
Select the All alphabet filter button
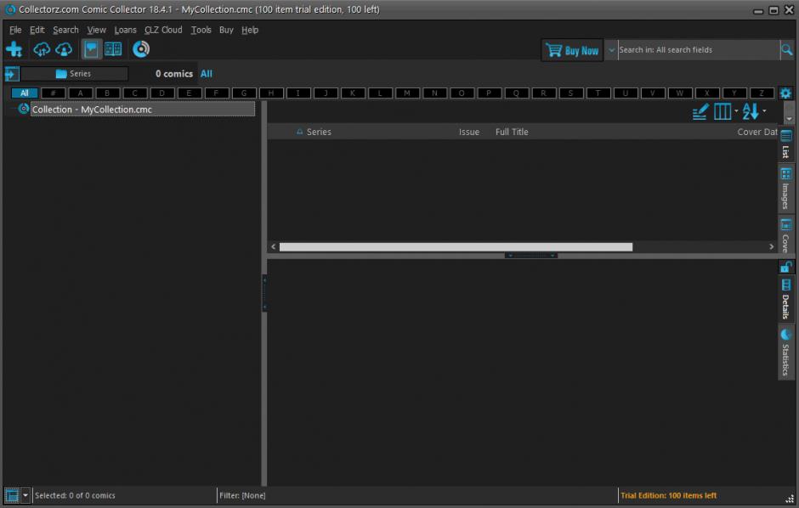point(25,93)
